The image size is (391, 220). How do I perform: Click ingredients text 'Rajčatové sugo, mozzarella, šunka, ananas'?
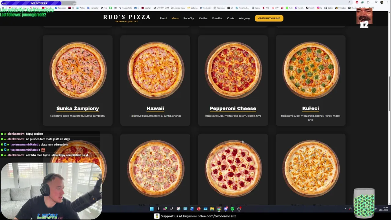pyautogui.click(x=155, y=116)
